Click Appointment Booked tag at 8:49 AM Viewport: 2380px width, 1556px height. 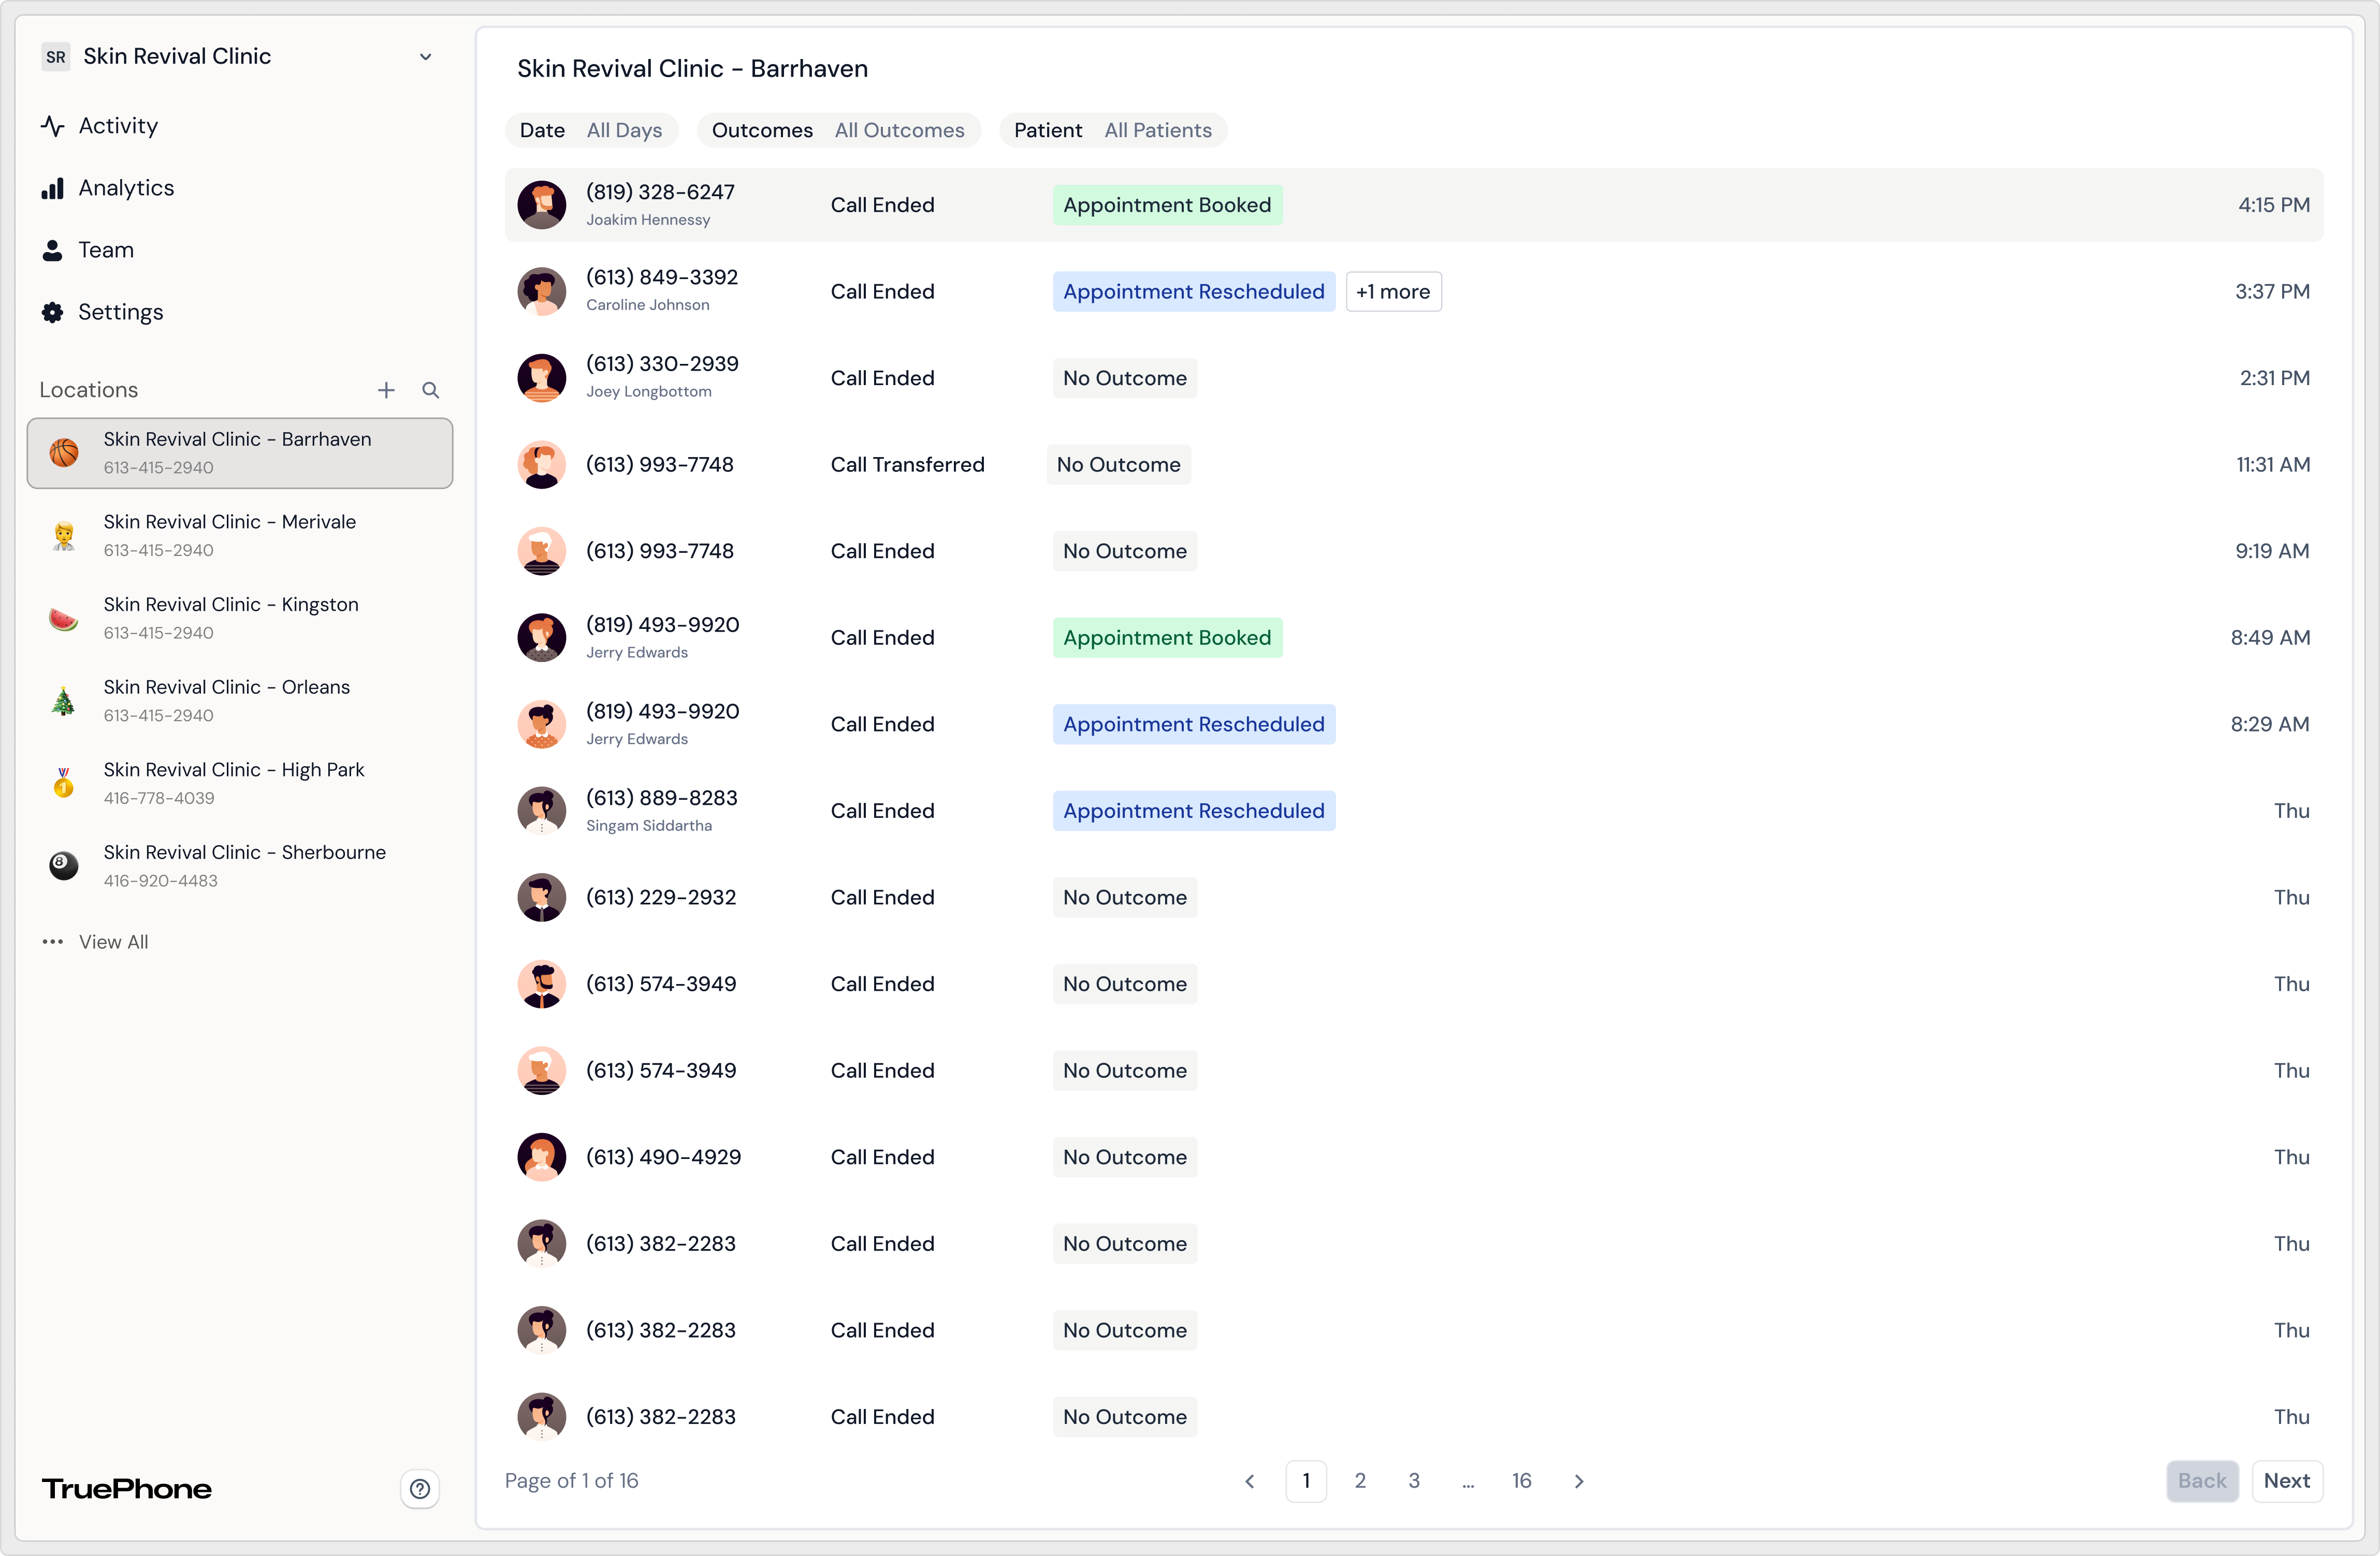(x=1167, y=638)
